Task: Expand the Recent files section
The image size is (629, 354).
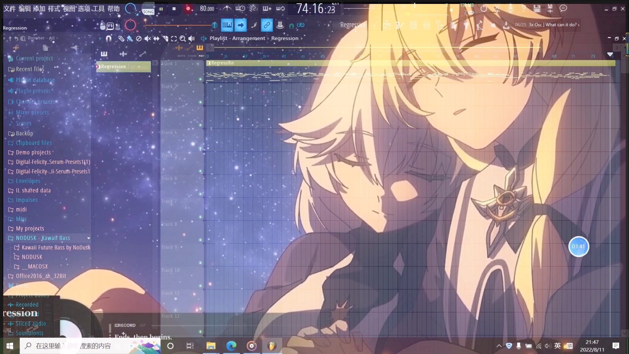Action: coord(29,68)
